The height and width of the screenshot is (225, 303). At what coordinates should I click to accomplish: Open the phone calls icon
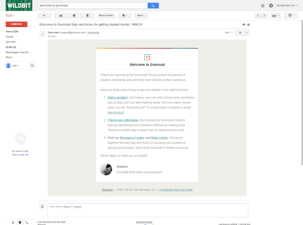(x=27, y=222)
